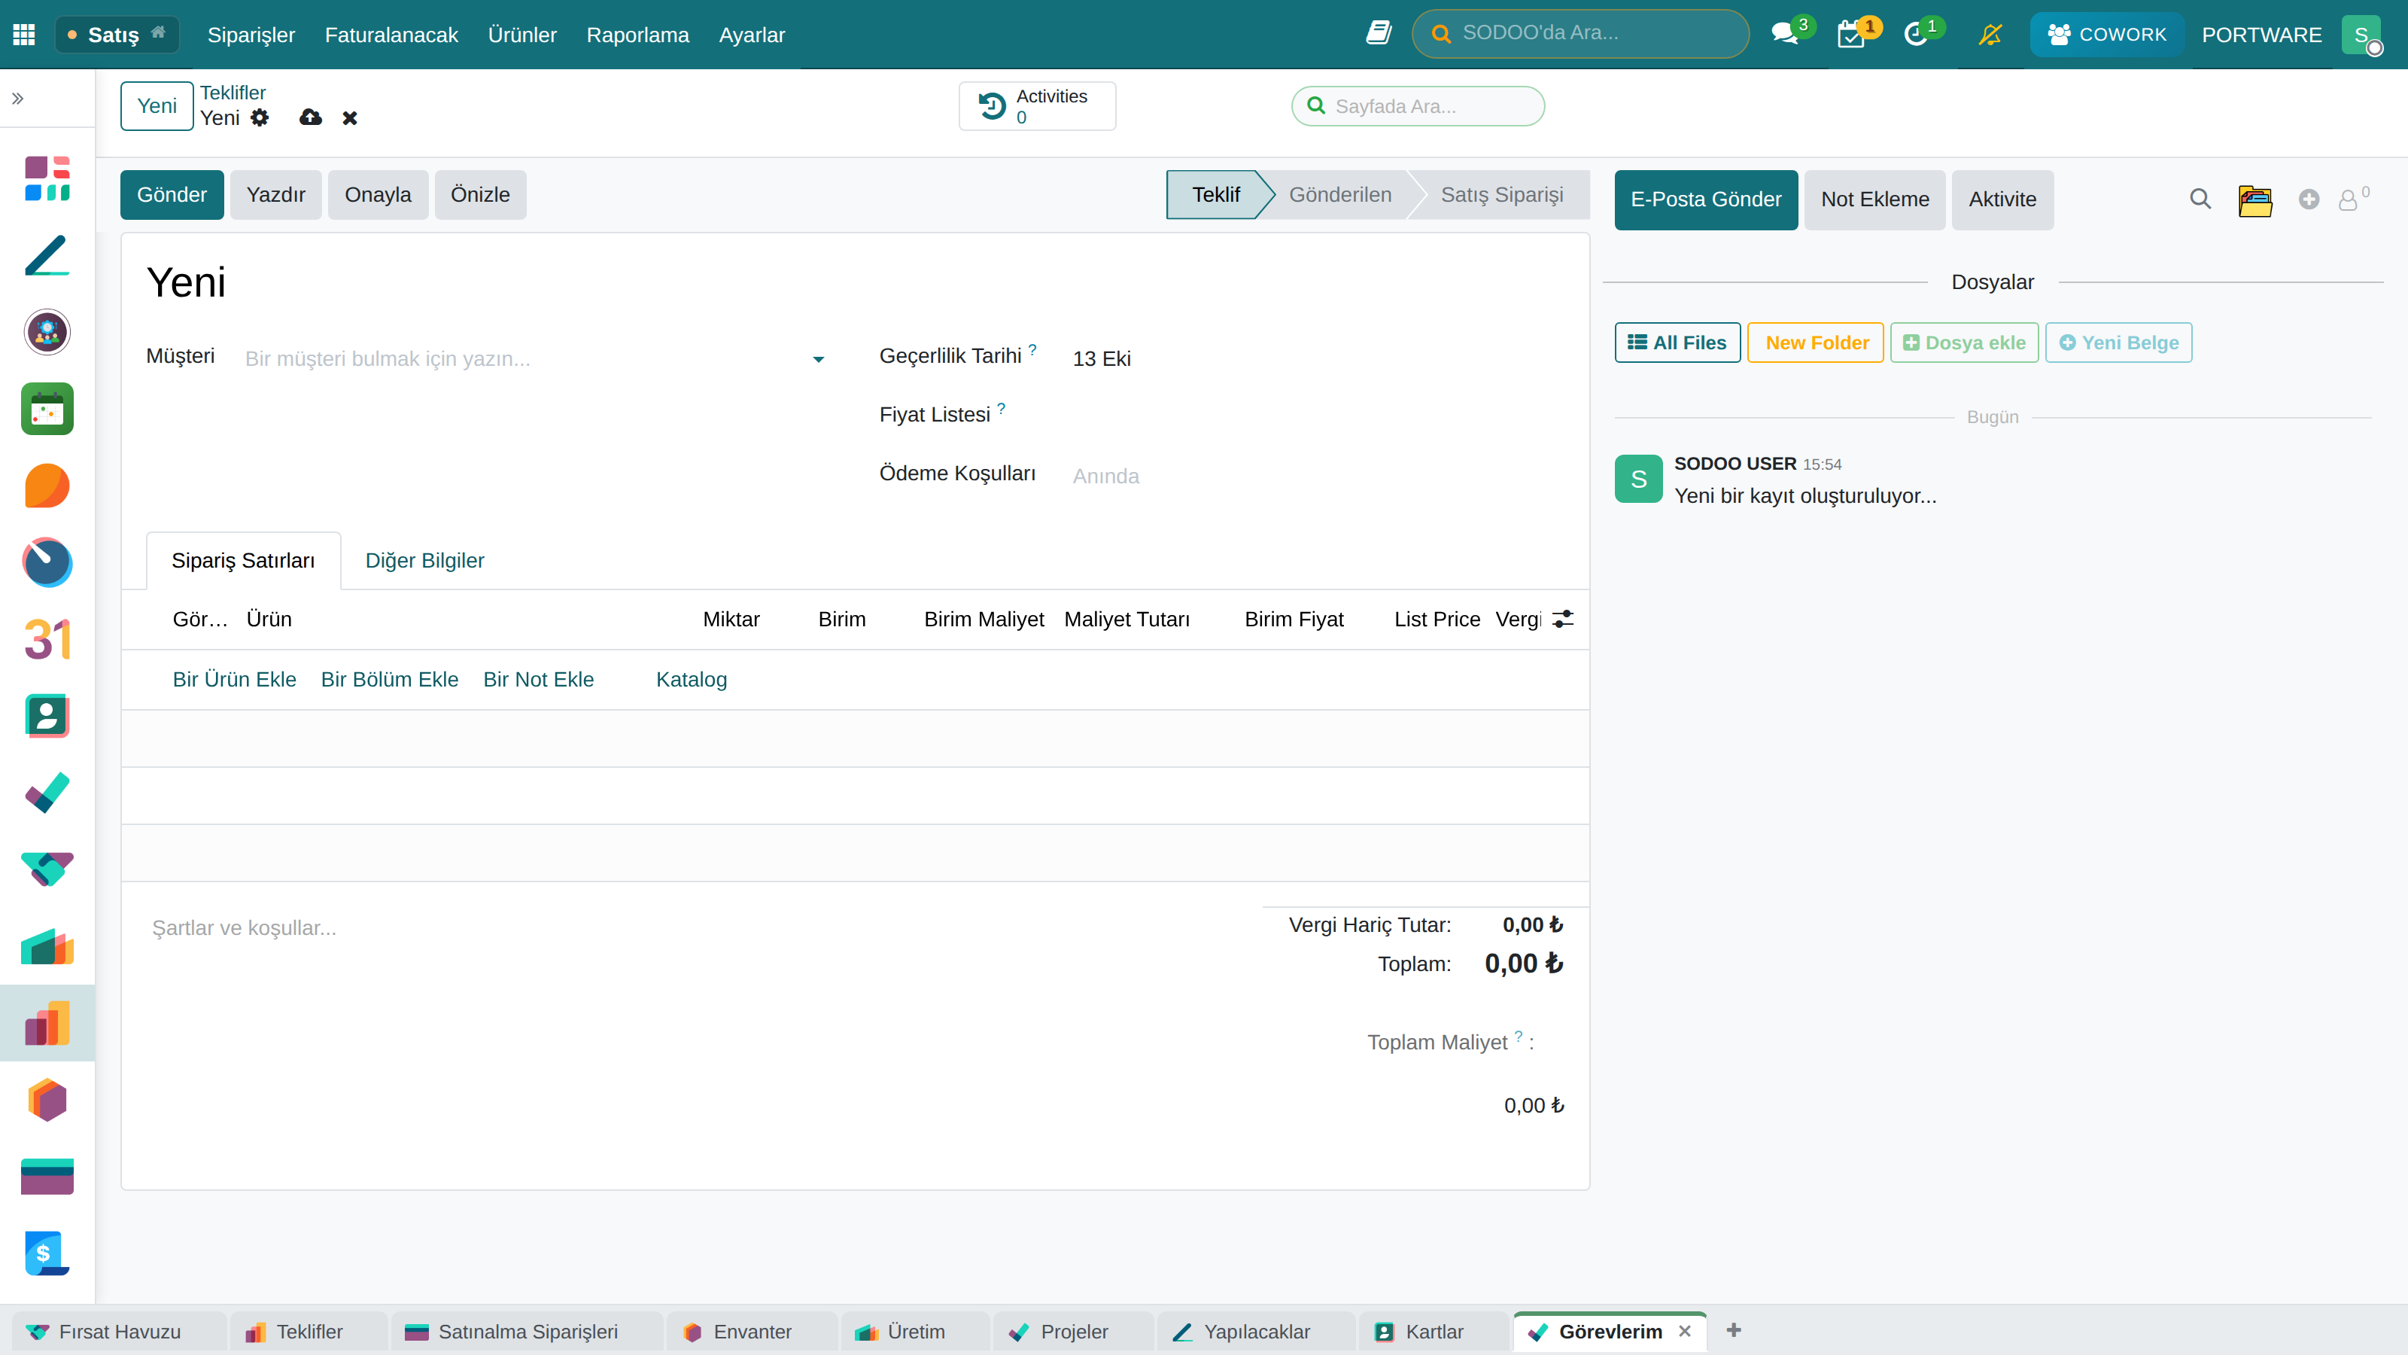Open the timer icon with badge 1
This screenshot has width=2408, height=1355.
1917,35
